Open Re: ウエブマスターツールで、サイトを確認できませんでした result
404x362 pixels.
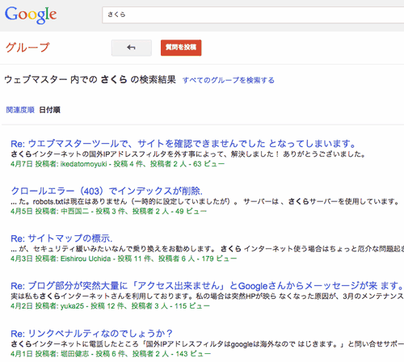tap(183, 144)
